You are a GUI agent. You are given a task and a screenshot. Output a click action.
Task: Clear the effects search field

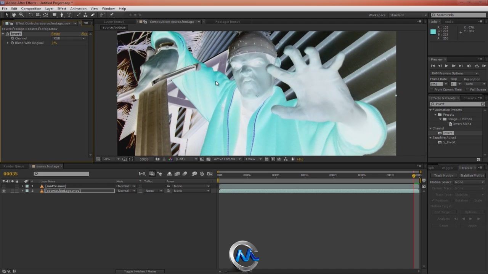coord(483,104)
